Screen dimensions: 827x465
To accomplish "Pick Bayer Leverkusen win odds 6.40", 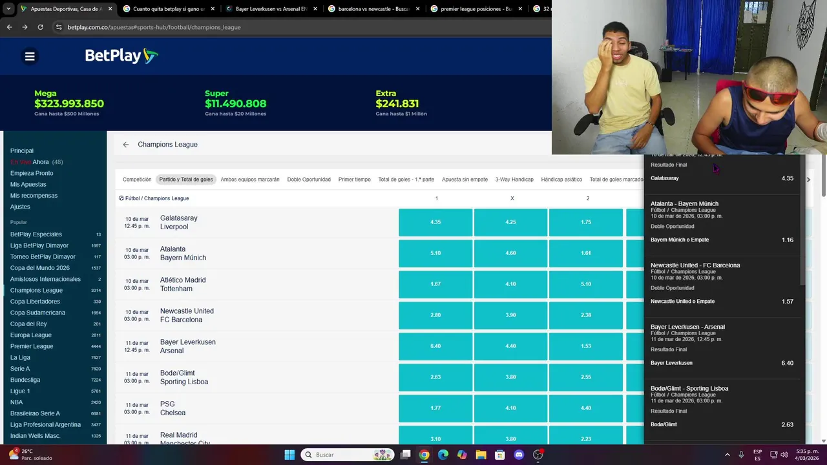I will tap(435, 346).
